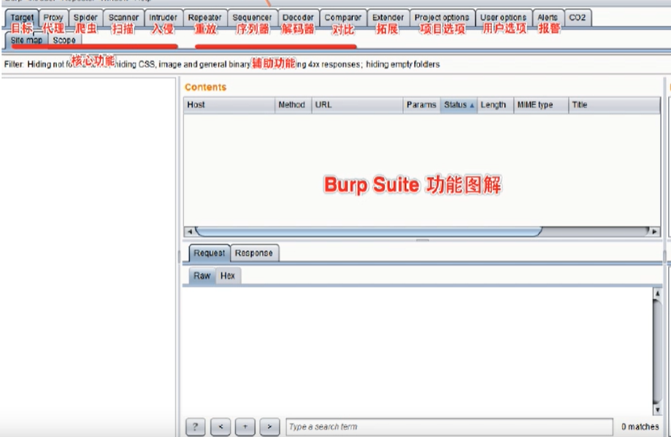Toggle sort on Status column
Image resolution: width=671 pixels, height=437 pixels.
[x=459, y=105]
